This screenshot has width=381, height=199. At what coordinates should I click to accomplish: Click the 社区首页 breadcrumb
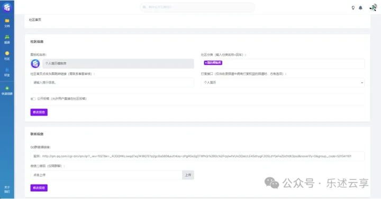tap(35, 20)
